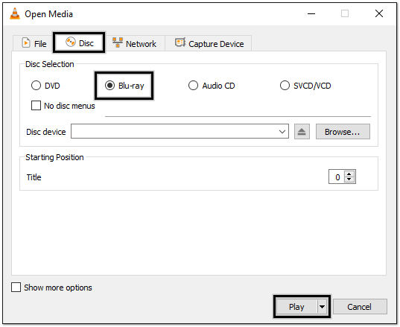The image size is (400, 327).
Task: Open the Play button dropdown arrow
Action: pyautogui.click(x=323, y=307)
